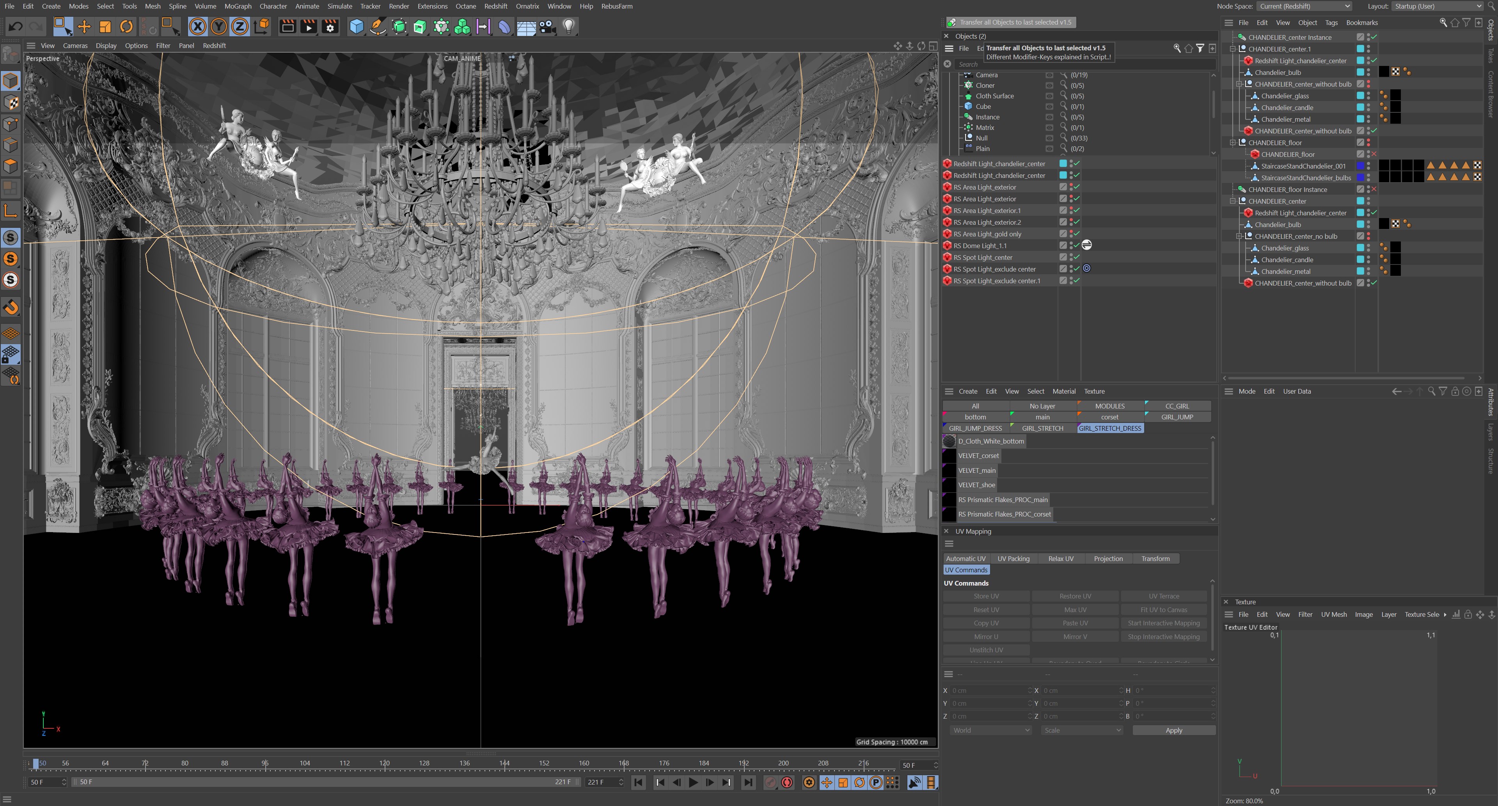Screen dimensions: 1498x806
Task: Add a Cube primitive object
Action: click(x=357, y=27)
